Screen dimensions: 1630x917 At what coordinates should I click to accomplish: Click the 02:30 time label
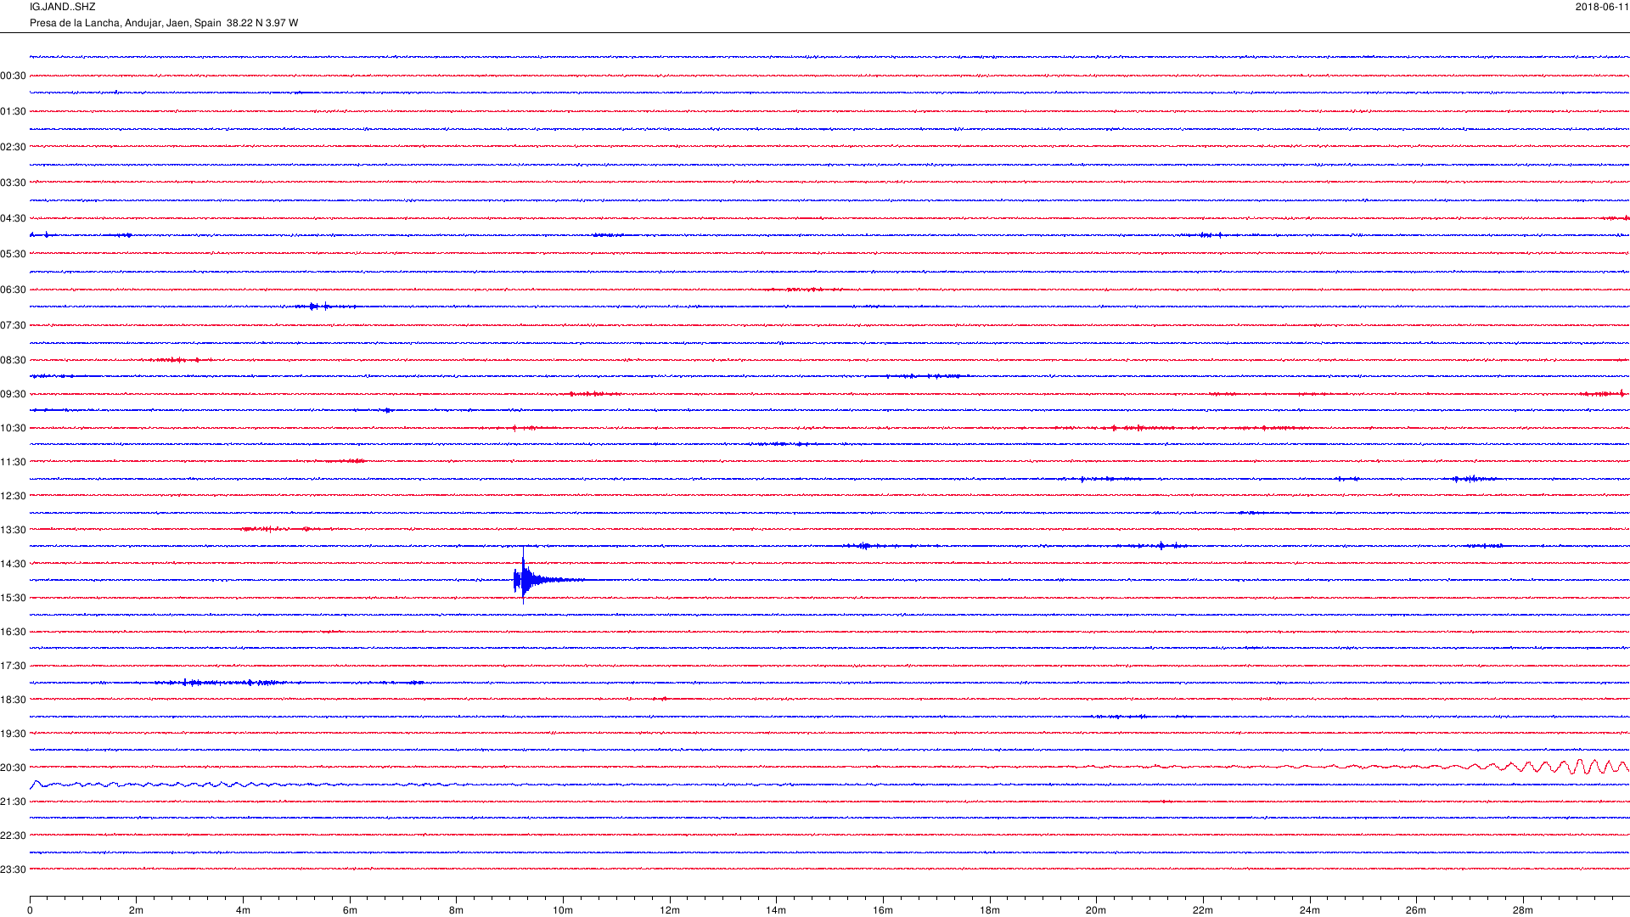pyautogui.click(x=13, y=147)
